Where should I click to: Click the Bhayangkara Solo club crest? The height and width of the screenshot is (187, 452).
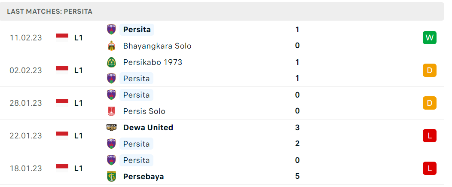point(111,46)
